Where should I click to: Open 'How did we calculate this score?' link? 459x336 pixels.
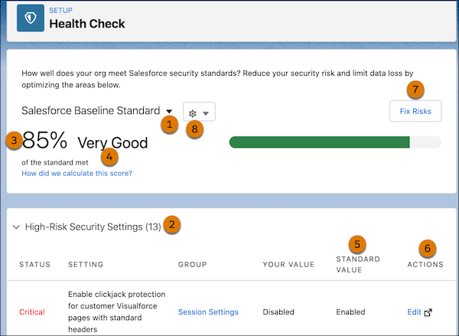76,174
